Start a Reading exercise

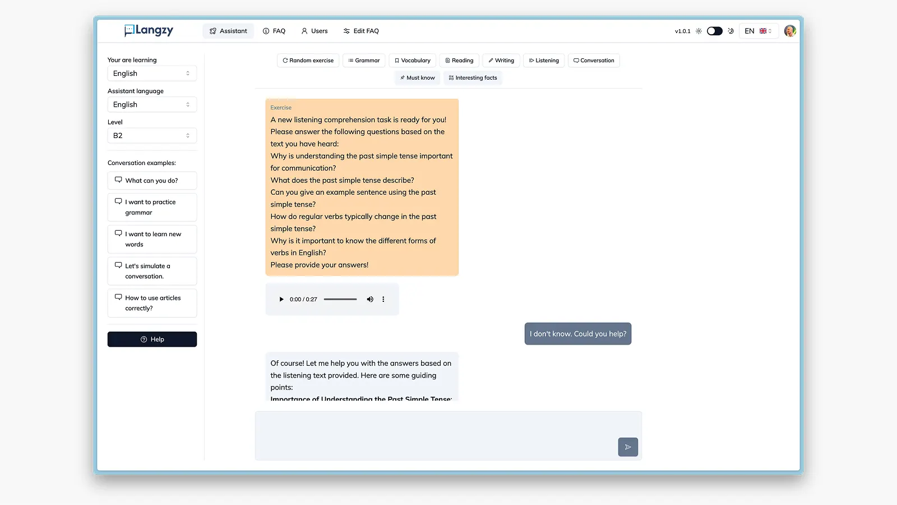(459, 61)
